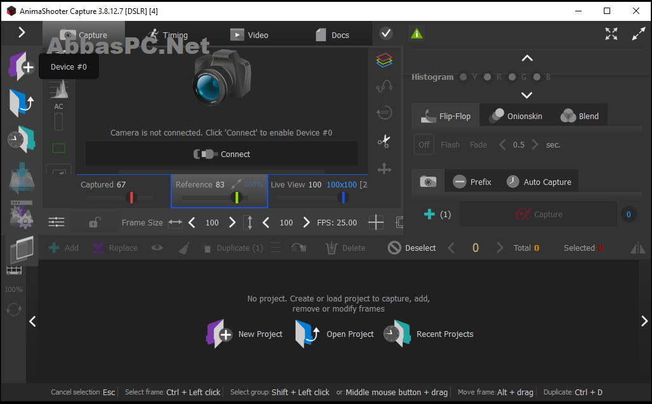Click the green plus icon beside (1)
The height and width of the screenshot is (404, 652).
pyautogui.click(x=429, y=214)
